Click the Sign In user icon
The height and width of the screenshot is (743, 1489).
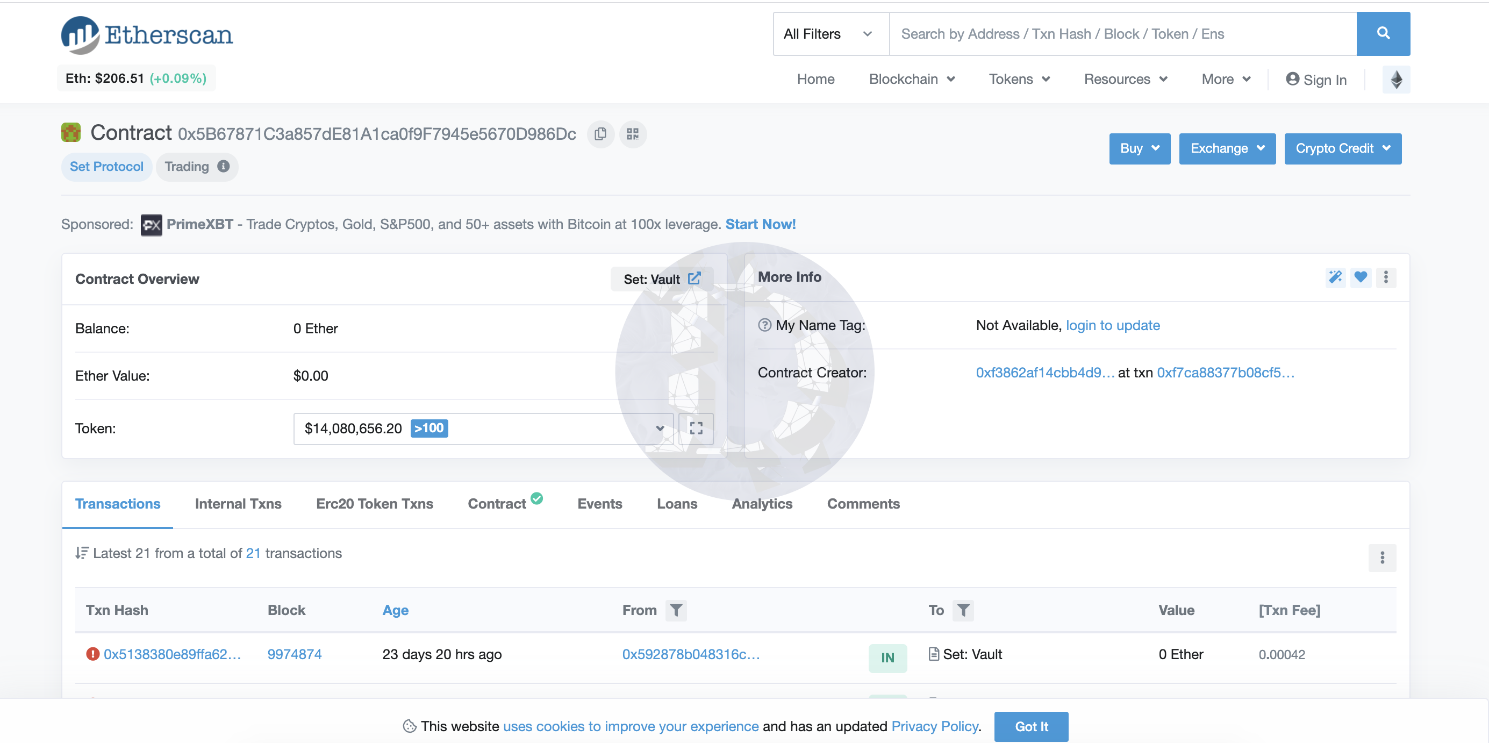(1292, 79)
